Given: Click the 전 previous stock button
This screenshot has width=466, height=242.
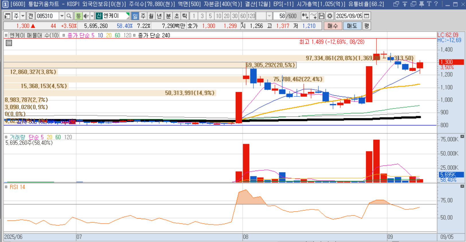Looking at the screenshot, I should click(31, 16).
